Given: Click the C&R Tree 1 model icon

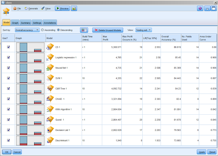Looking at the screenshot, I should click(50, 88).
